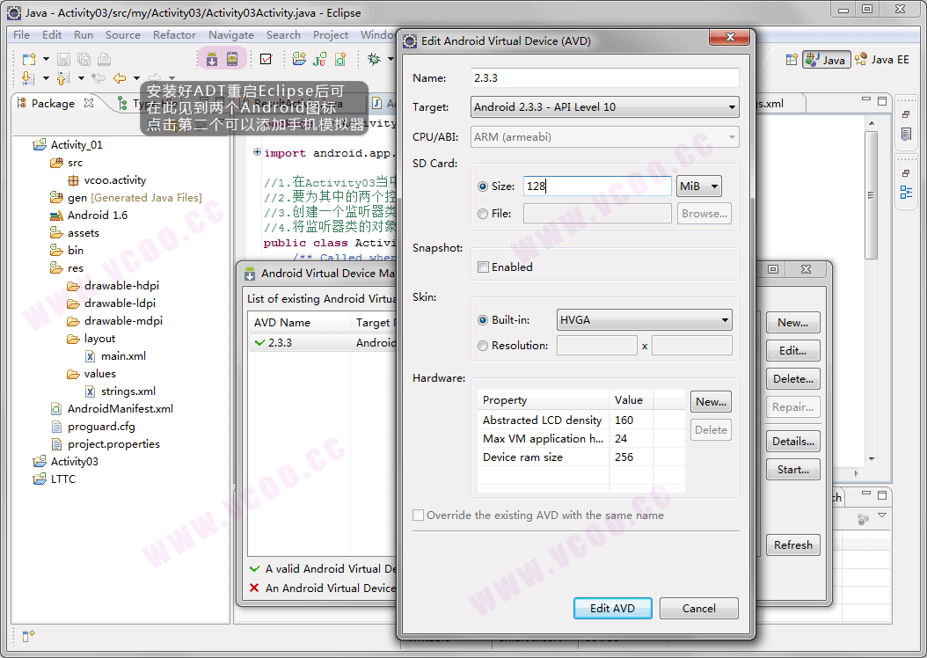Click the Edit AVD button
The image size is (927, 658).
click(612, 609)
